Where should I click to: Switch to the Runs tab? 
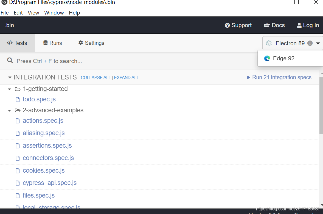pyautogui.click(x=52, y=43)
